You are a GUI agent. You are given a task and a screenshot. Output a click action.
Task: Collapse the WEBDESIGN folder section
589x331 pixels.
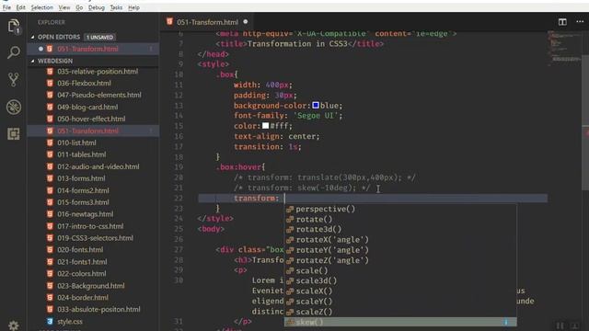point(33,61)
